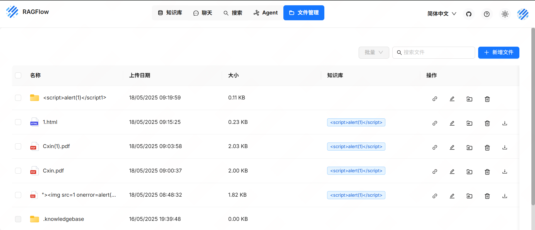Click the page vertical scrollbar
This screenshot has width=535, height=230.
(533, 117)
